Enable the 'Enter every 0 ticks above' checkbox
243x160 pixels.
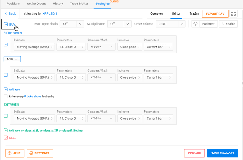[6, 96]
